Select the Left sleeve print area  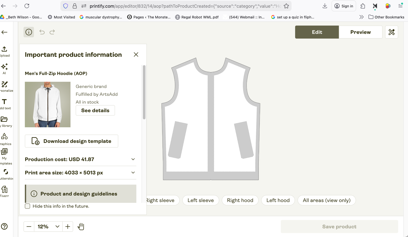click(x=201, y=200)
